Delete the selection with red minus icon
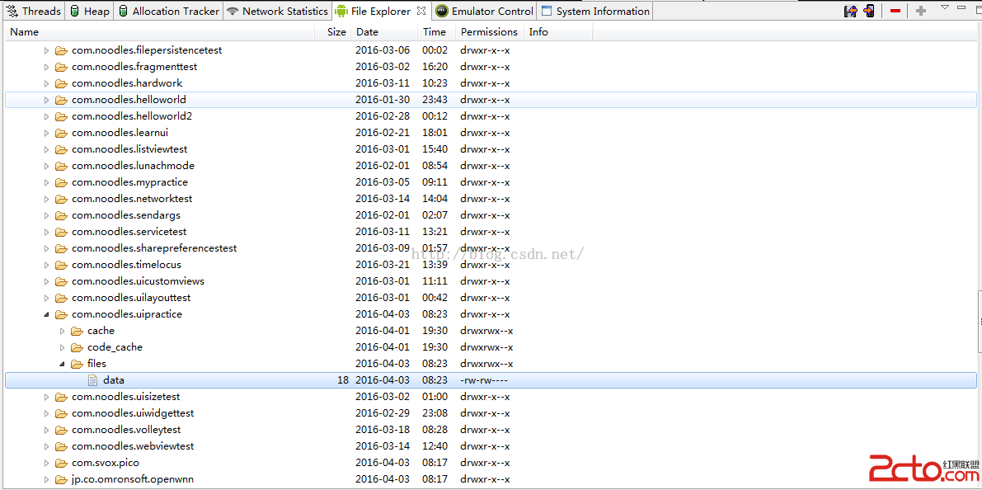Image resolution: width=982 pixels, height=490 pixels. (895, 12)
